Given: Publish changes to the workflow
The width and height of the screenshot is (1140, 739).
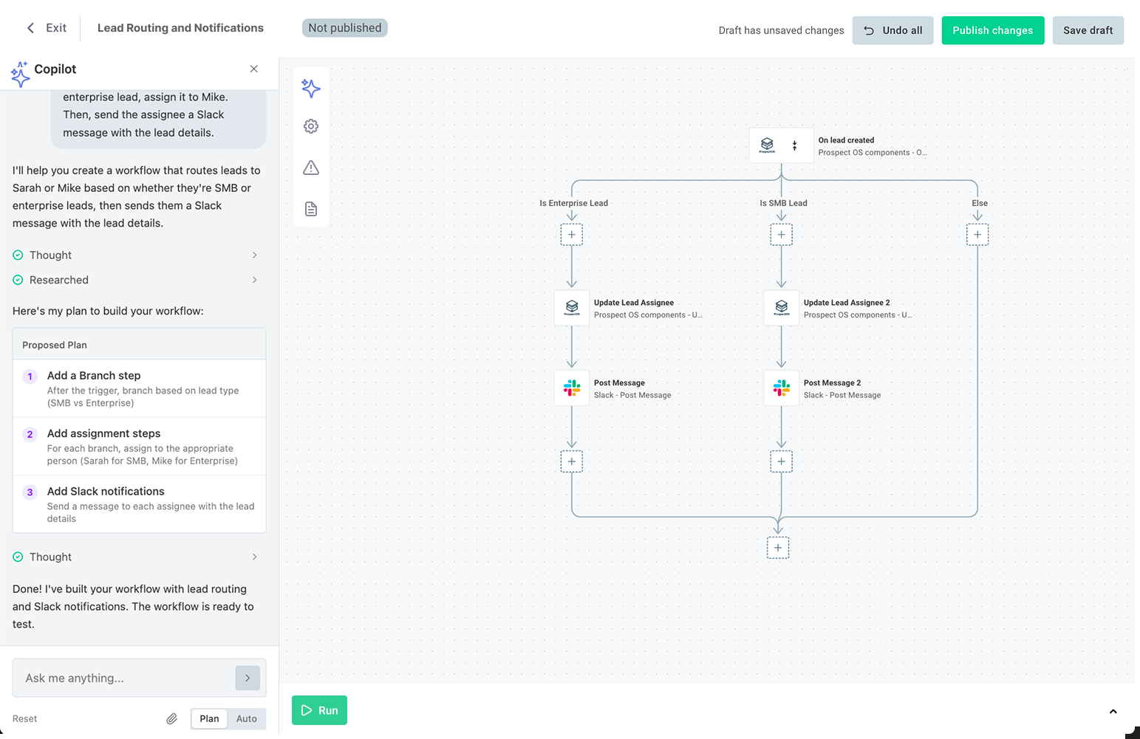Looking at the screenshot, I should point(992,30).
